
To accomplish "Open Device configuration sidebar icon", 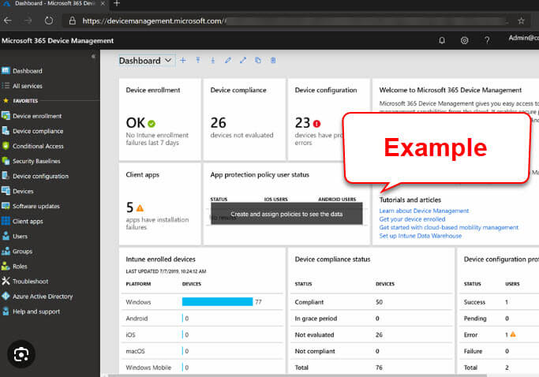I will point(6,176).
